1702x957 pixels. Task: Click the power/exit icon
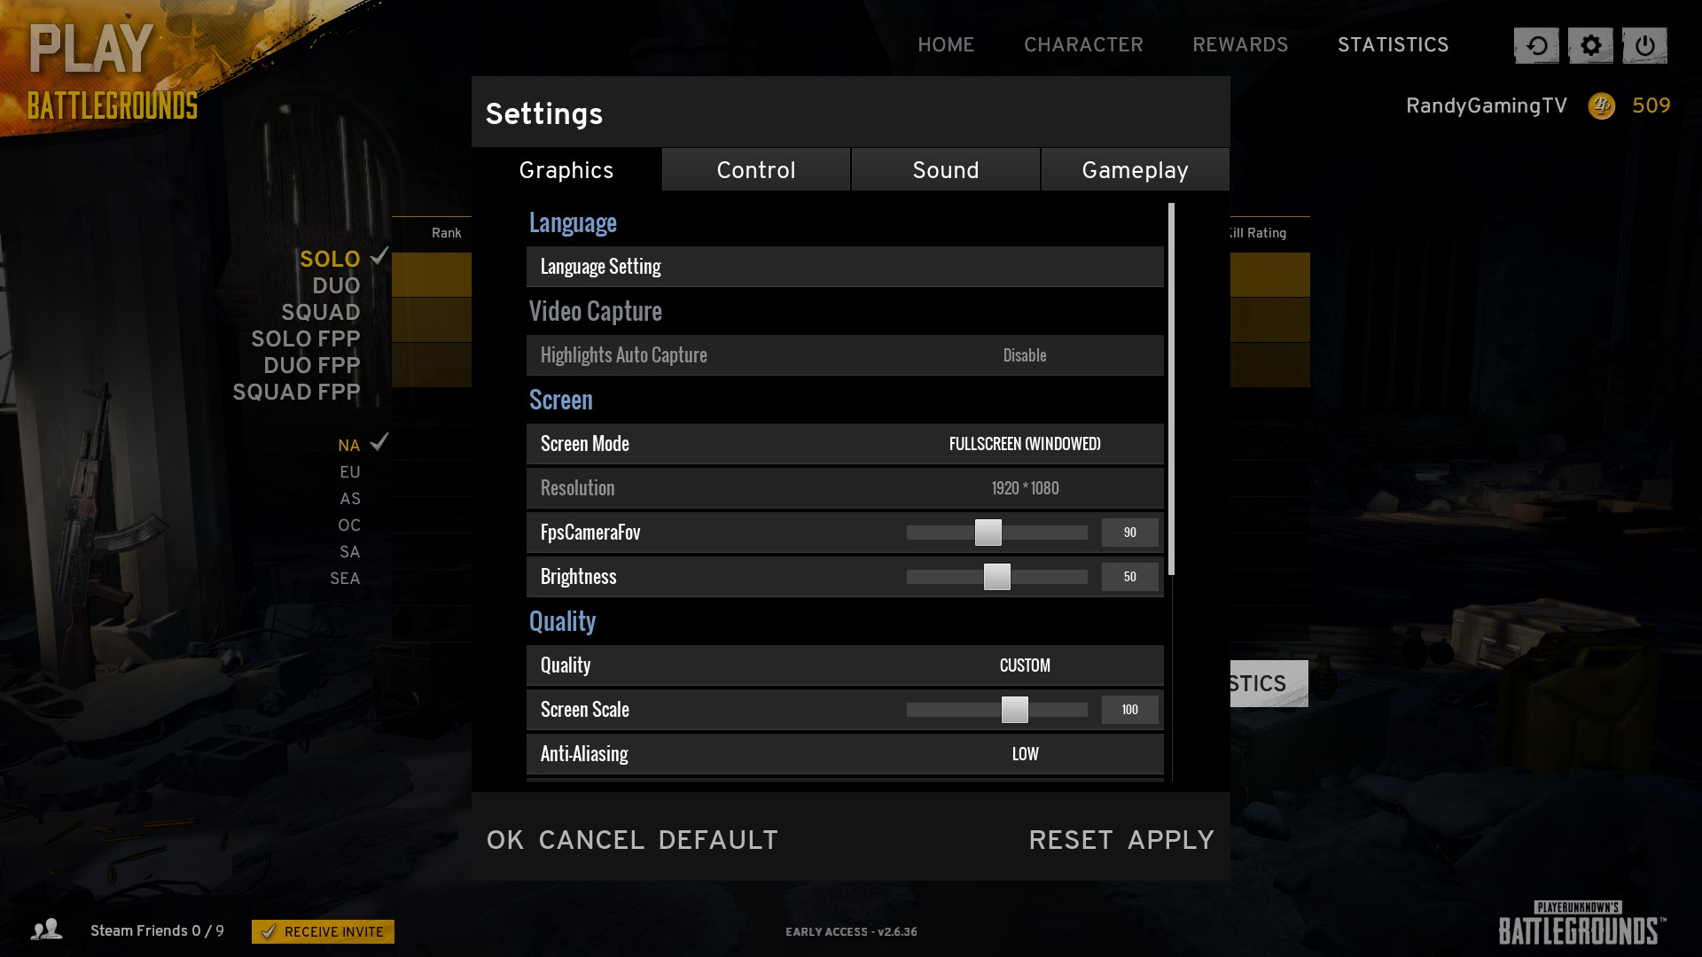(x=1644, y=46)
